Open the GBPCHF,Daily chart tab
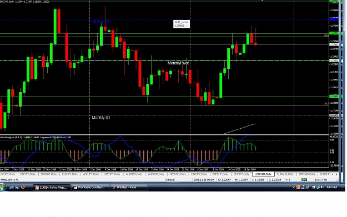Screen dimensions: 347x217 coord(220,174)
